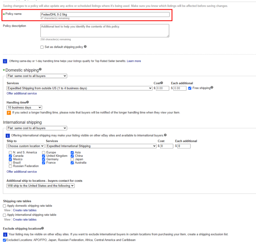Image resolution: width=256 pixels, height=243 pixels.
Task: Open help icon beside default shipping policy option
Action: click(85, 47)
